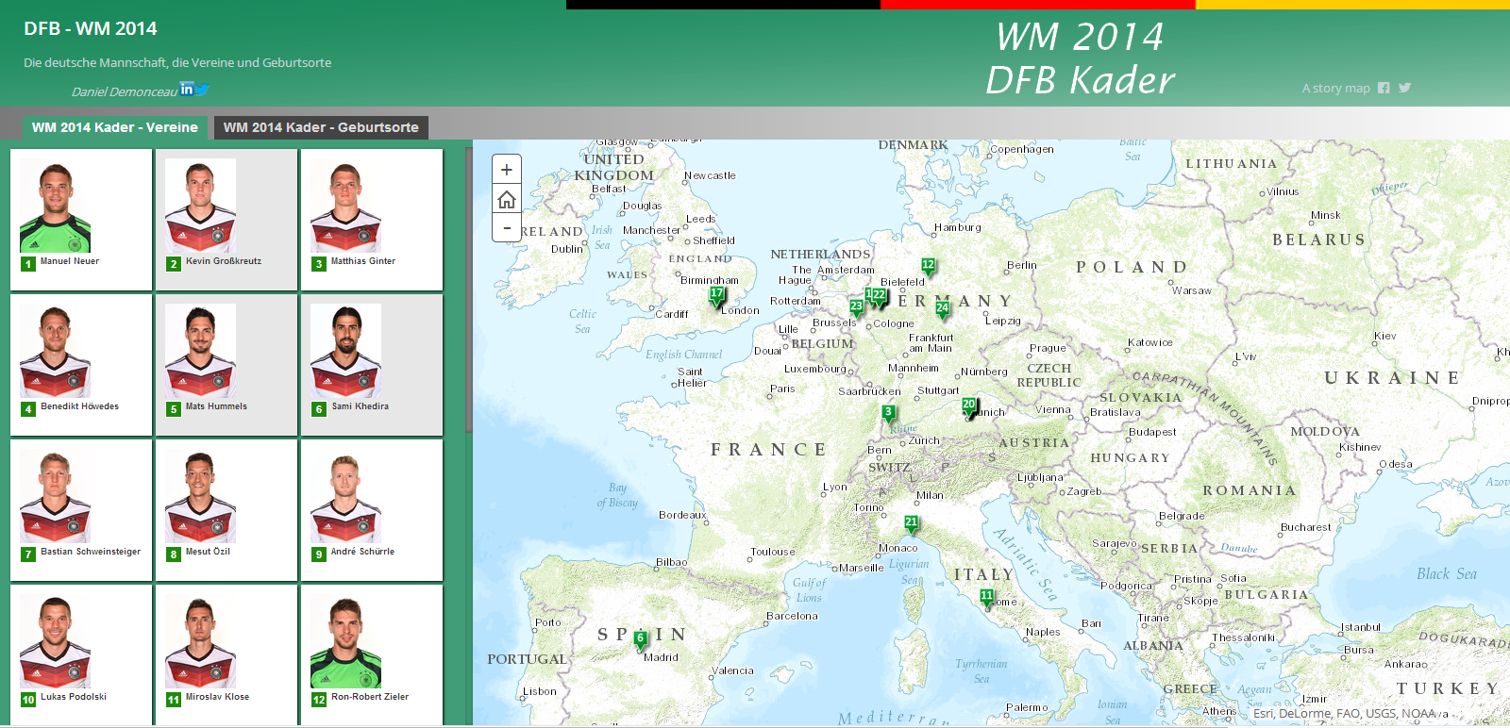1510x728 pixels.
Task: Open Daniel Demonceau's LinkedIn icon
Action: click(x=187, y=89)
